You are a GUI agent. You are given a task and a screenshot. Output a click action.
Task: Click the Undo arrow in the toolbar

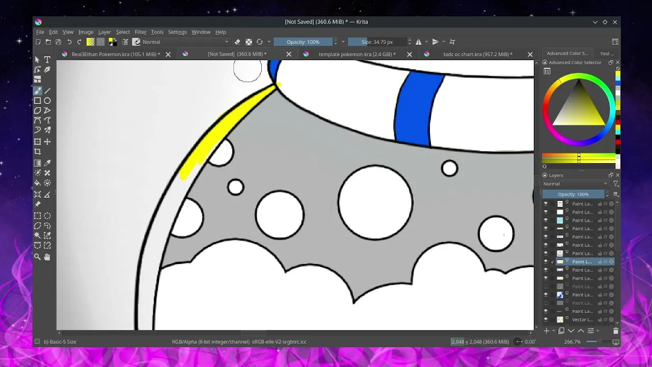click(69, 42)
